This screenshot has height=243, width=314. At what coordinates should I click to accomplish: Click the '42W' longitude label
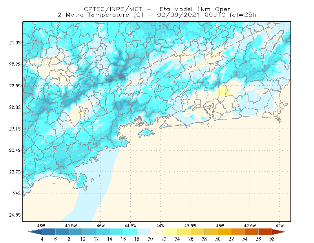[x=280, y=226]
